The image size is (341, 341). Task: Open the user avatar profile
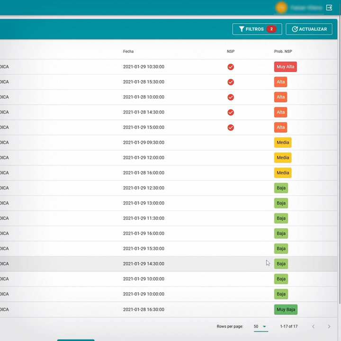(281, 8)
